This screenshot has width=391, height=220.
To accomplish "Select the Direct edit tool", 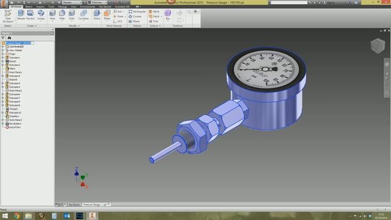I will coord(97,15).
